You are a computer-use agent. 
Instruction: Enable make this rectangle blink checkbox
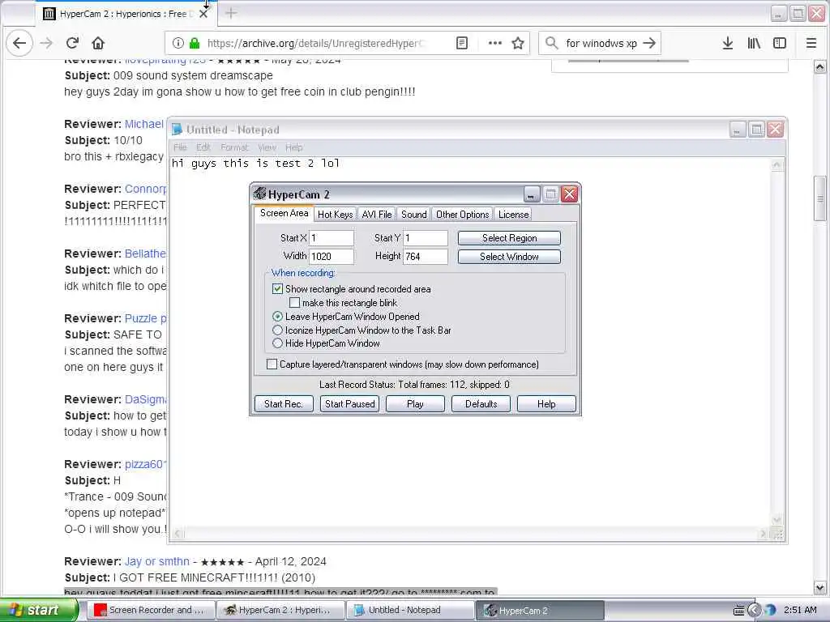(x=295, y=303)
